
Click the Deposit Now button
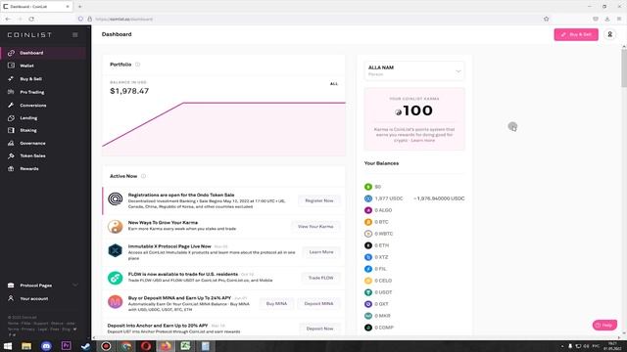(x=319, y=329)
